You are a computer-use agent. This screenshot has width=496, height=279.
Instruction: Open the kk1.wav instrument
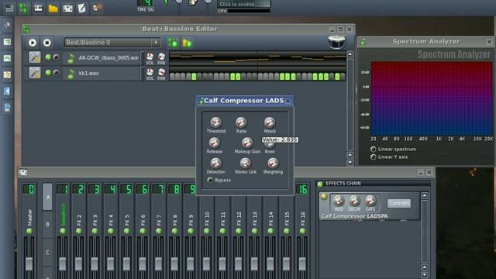click(102, 73)
